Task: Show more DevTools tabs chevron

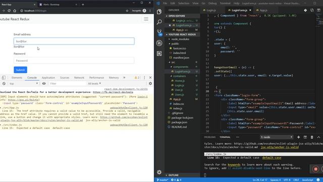Action: [124, 77]
